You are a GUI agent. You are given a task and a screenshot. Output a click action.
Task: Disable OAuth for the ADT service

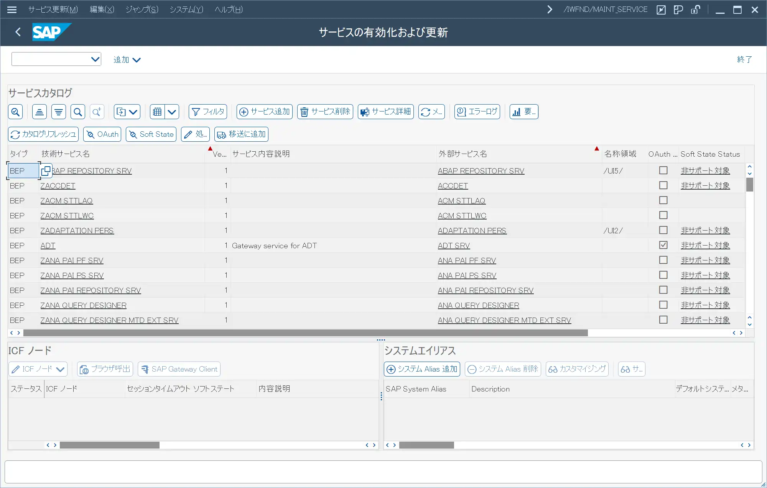pyautogui.click(x=663, y=245)
